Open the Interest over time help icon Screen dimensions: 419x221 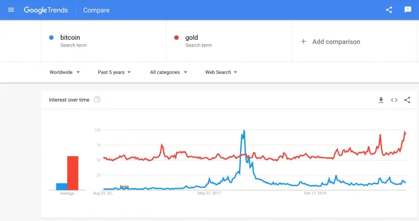(x=97, y=99)
